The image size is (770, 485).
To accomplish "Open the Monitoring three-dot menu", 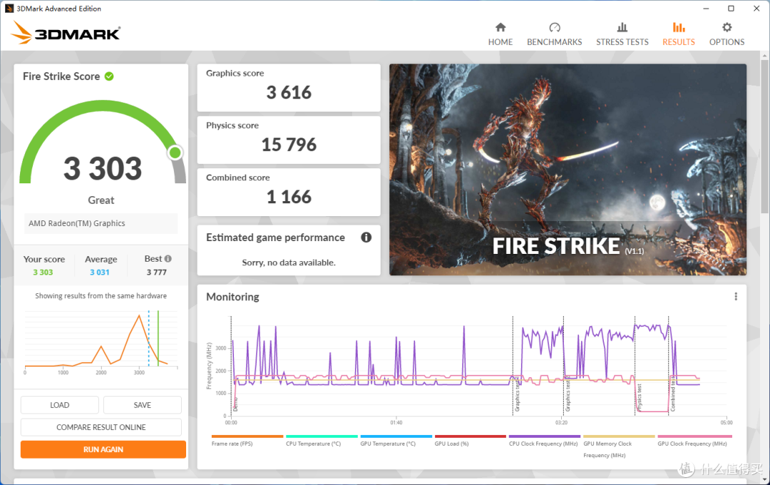I will [x=736, y=296].
